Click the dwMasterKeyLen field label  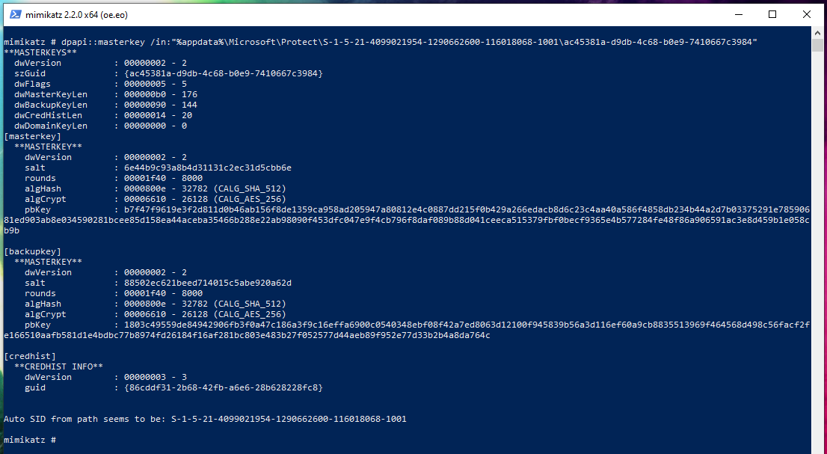click(x=51, y=94)
